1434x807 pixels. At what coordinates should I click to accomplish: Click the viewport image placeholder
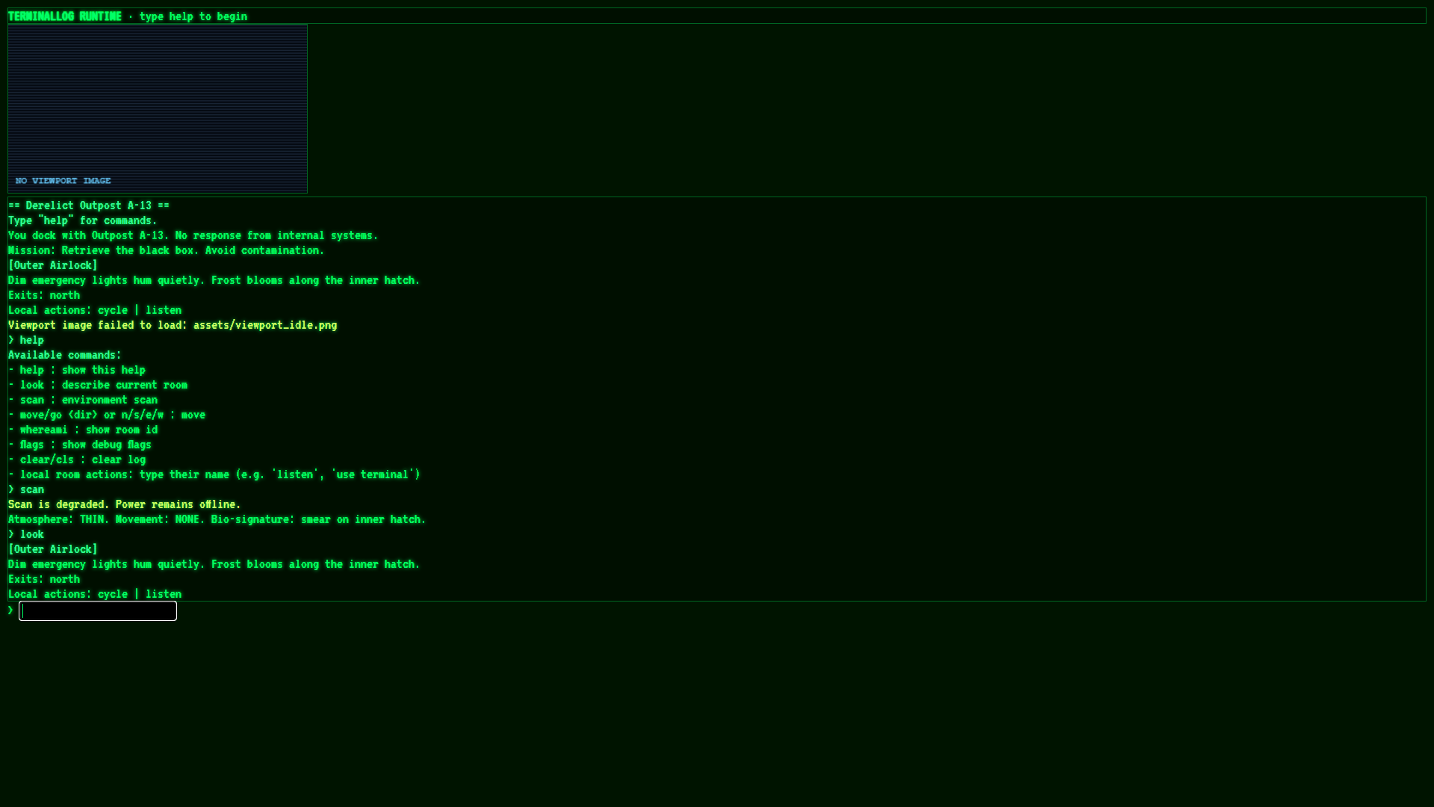click(158, 105)
